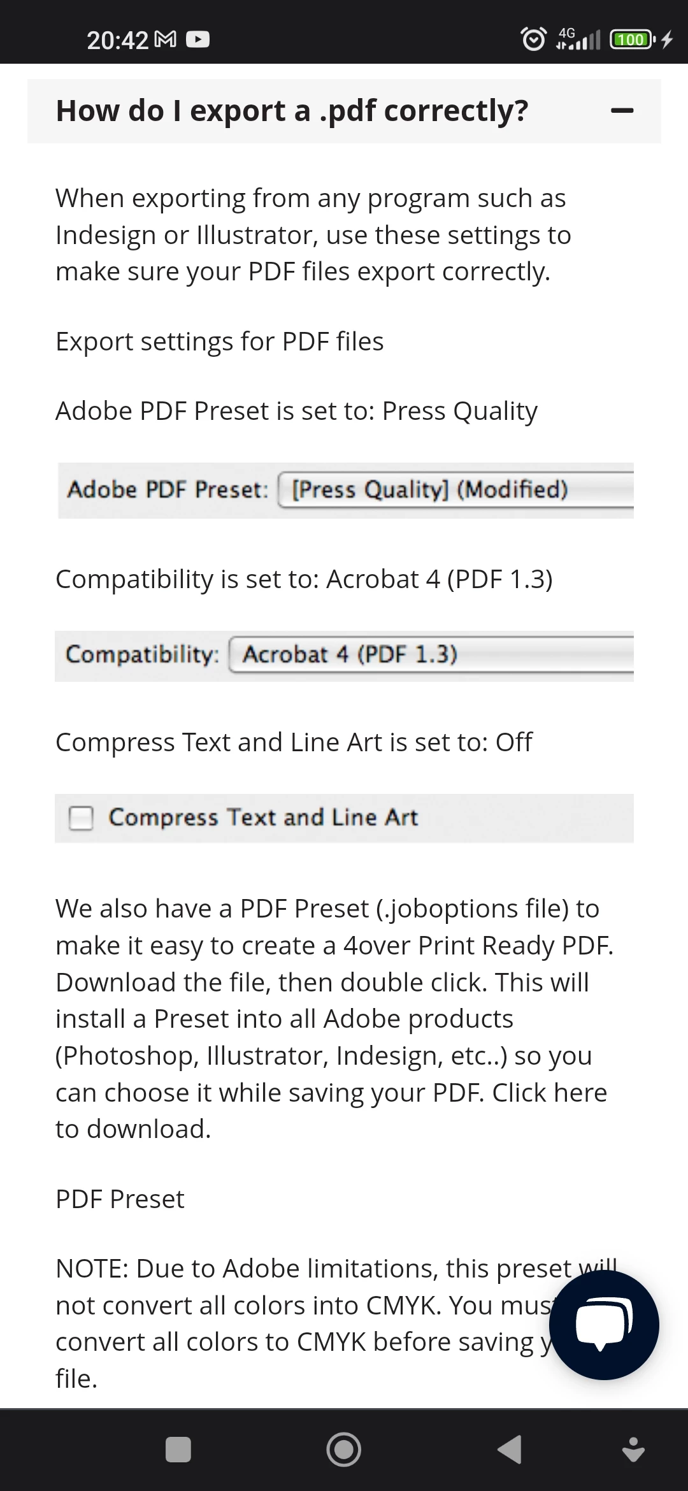Click the Compress Text and Line Art label
This screenshot has width=688, height=1491.
point(263,818)
